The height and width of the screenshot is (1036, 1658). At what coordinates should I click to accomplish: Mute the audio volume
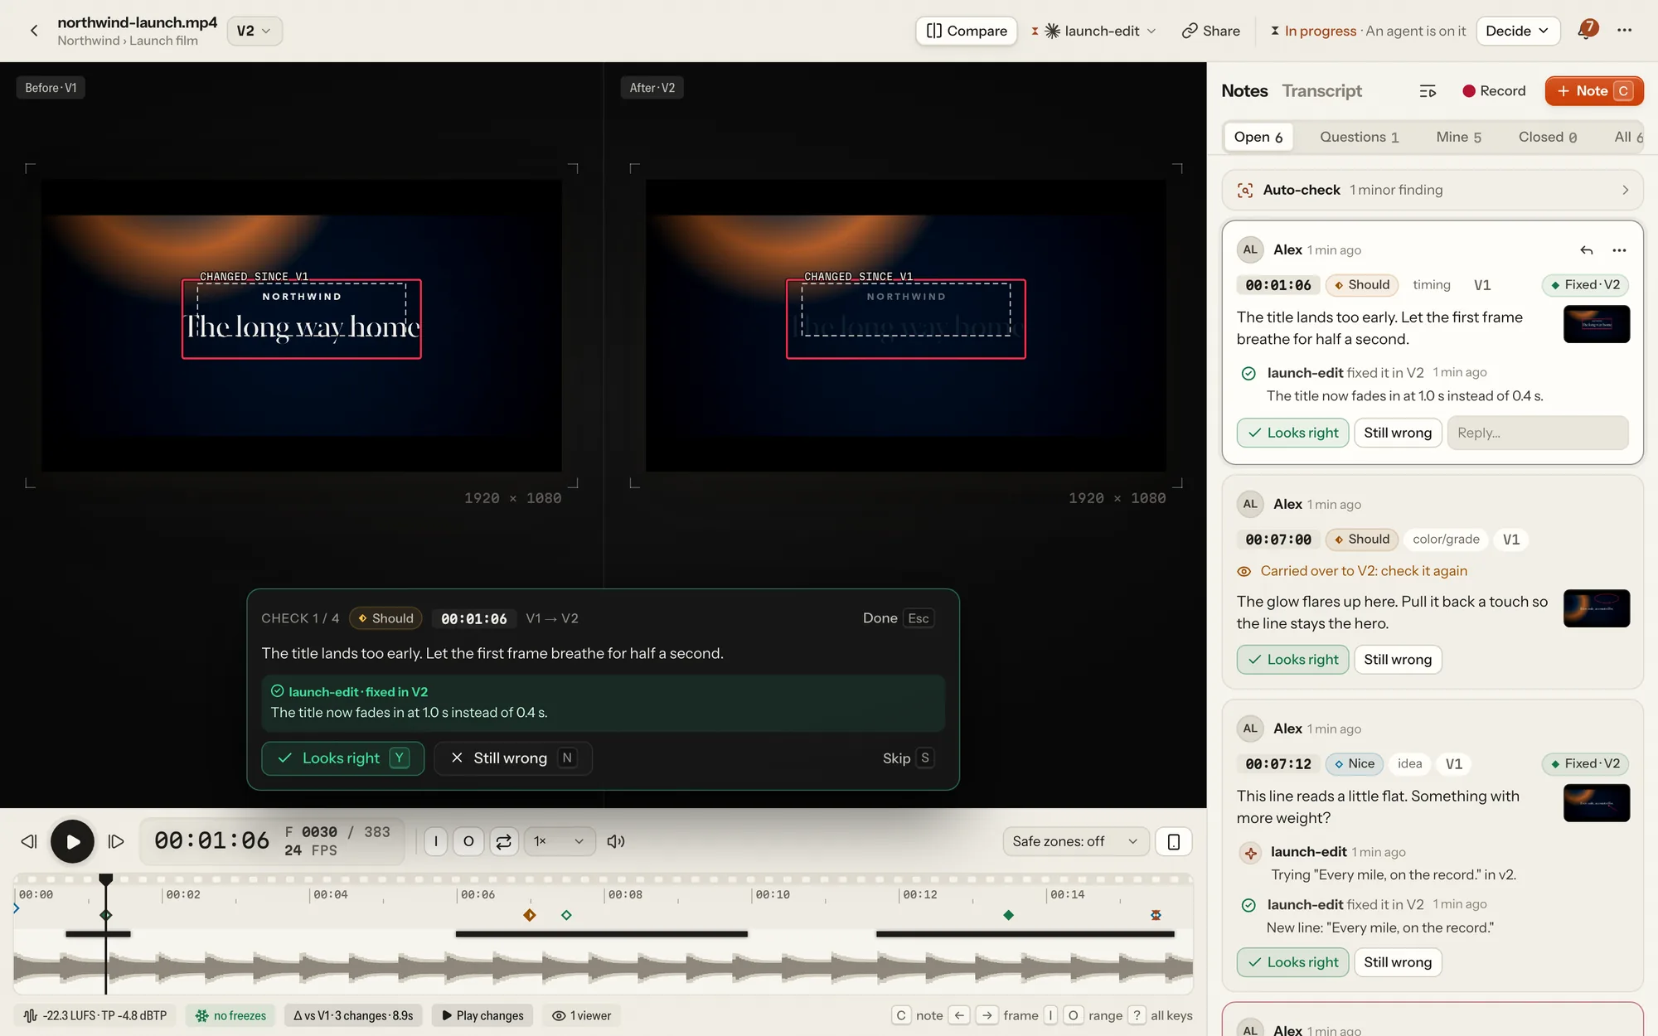(615, 841)
